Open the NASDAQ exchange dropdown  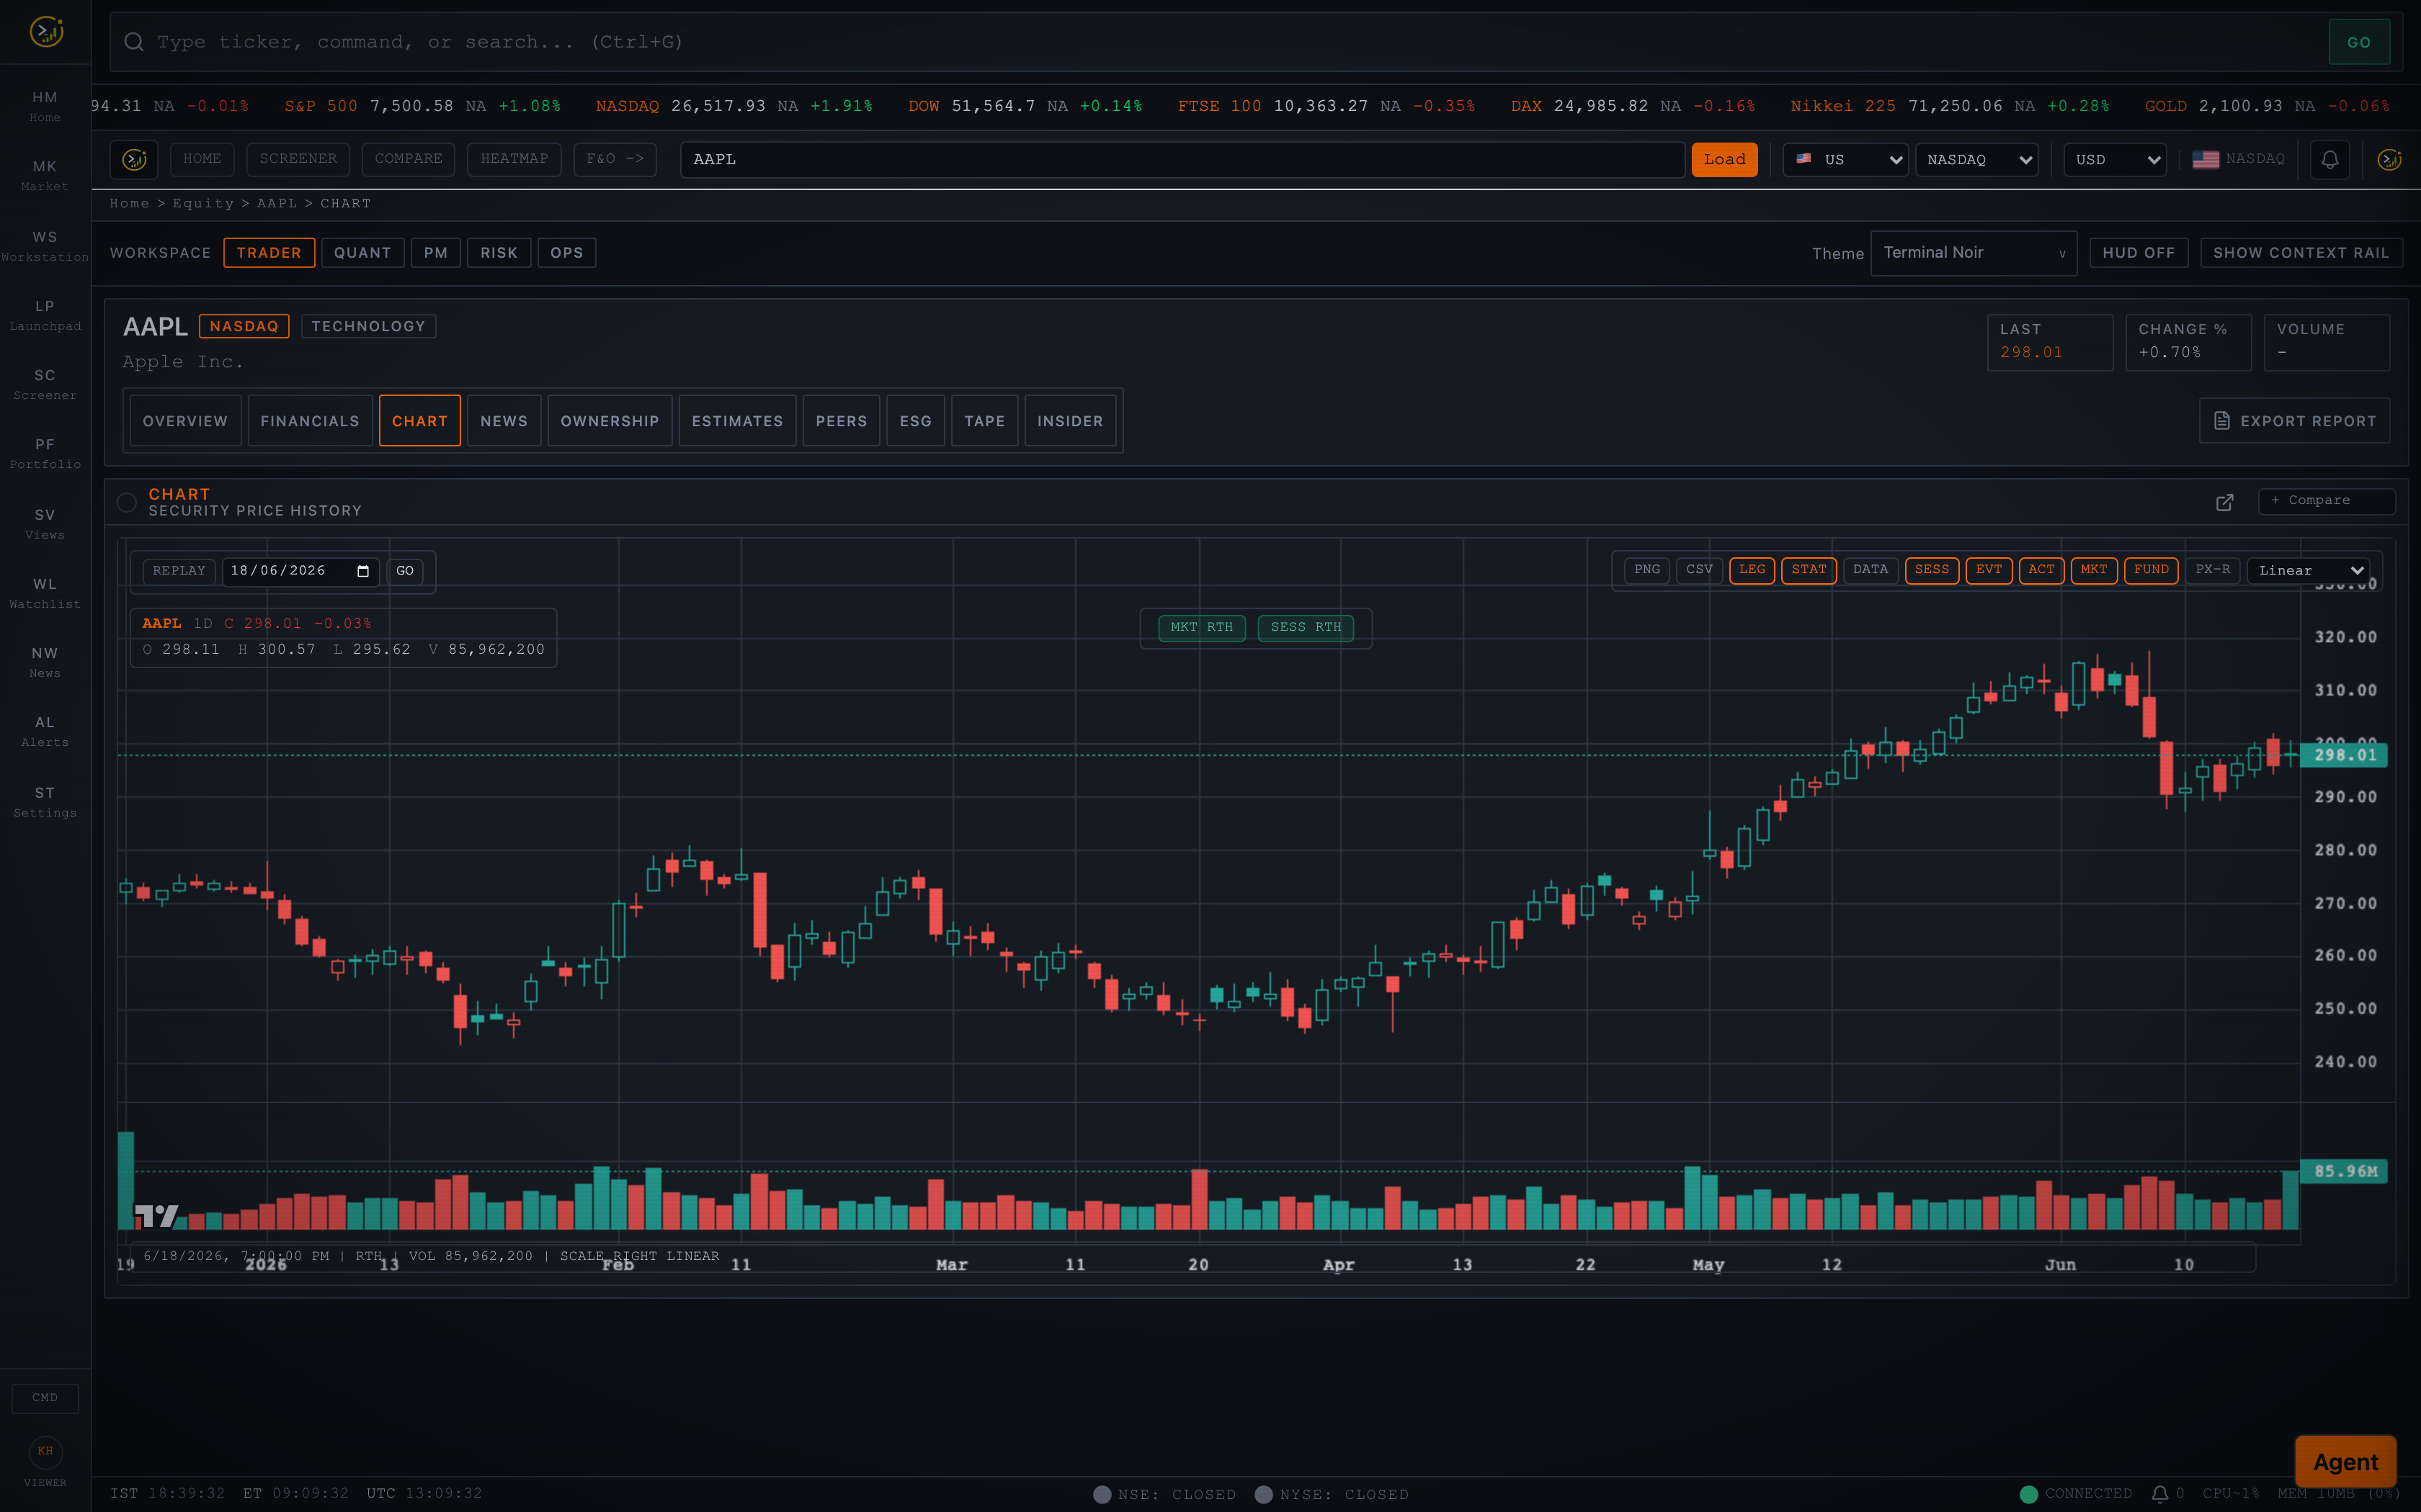[x=1977, y=160]
